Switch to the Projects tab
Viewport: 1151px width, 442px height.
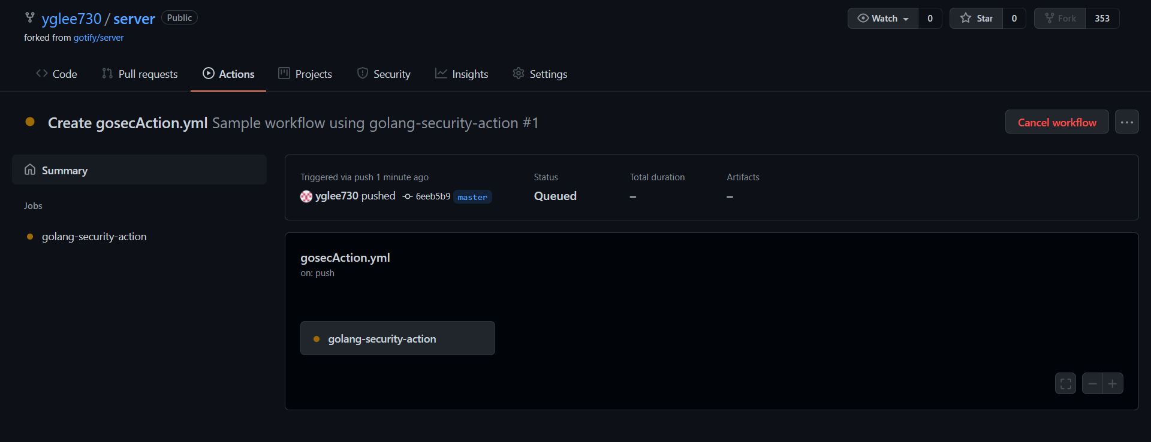(305, 74)
